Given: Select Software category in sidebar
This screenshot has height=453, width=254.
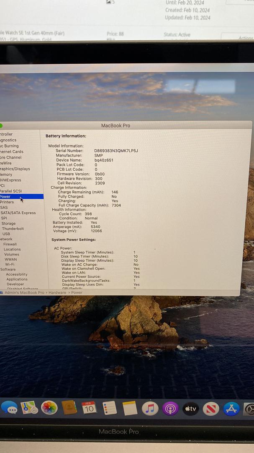Looking at the screenshot, I should pyautogui.click(x=8, y=269).
